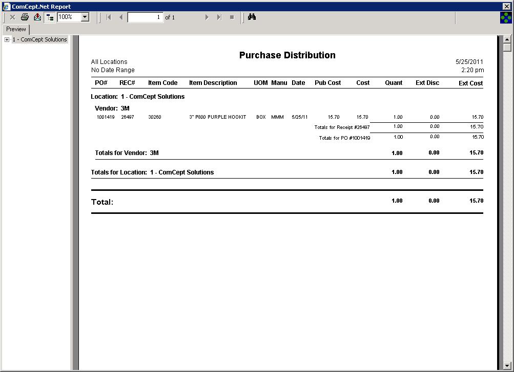Click the Export report icon

click(x=37, y=17)
